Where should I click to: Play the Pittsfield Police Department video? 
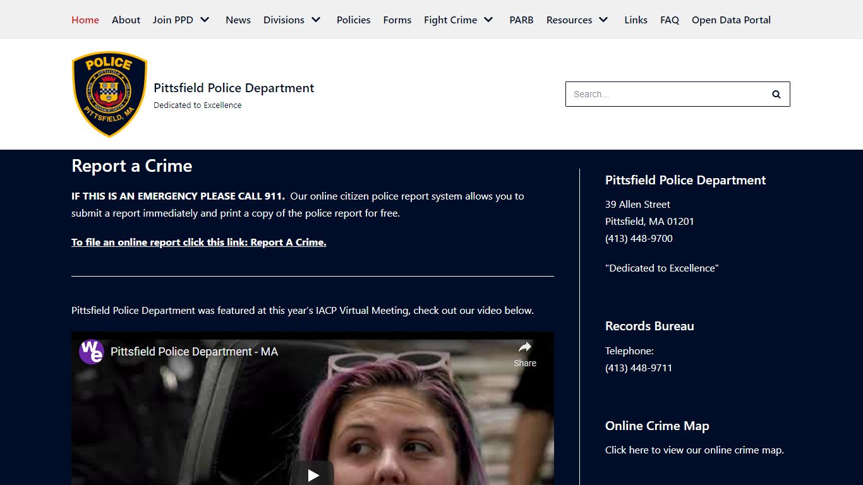tap(313, 475)
